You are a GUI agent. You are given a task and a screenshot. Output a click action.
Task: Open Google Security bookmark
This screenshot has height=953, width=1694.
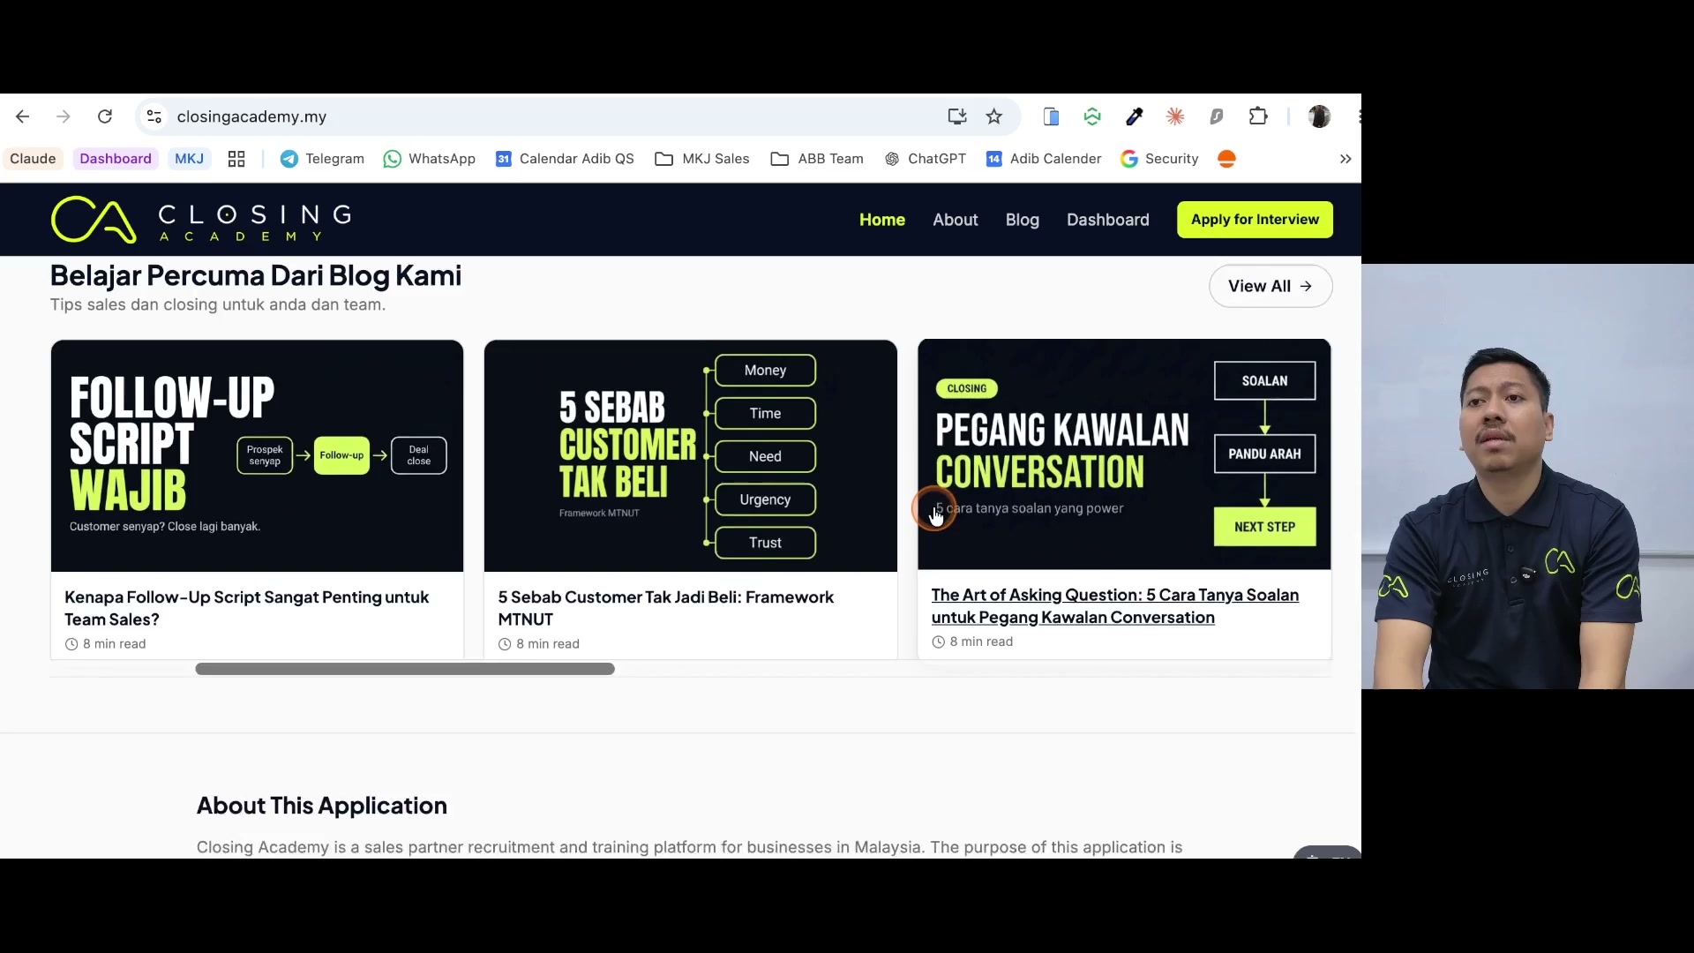pos(1159,159)
